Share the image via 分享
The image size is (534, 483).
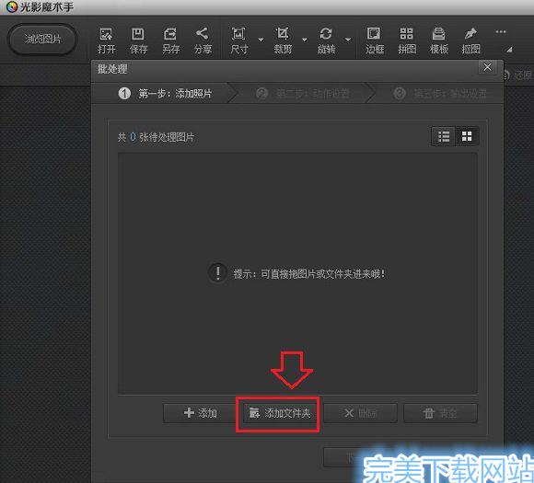point(203,40)
